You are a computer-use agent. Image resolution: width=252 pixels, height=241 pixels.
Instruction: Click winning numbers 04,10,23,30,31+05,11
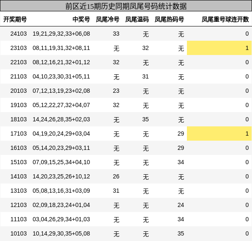click(x=61, y=76)
